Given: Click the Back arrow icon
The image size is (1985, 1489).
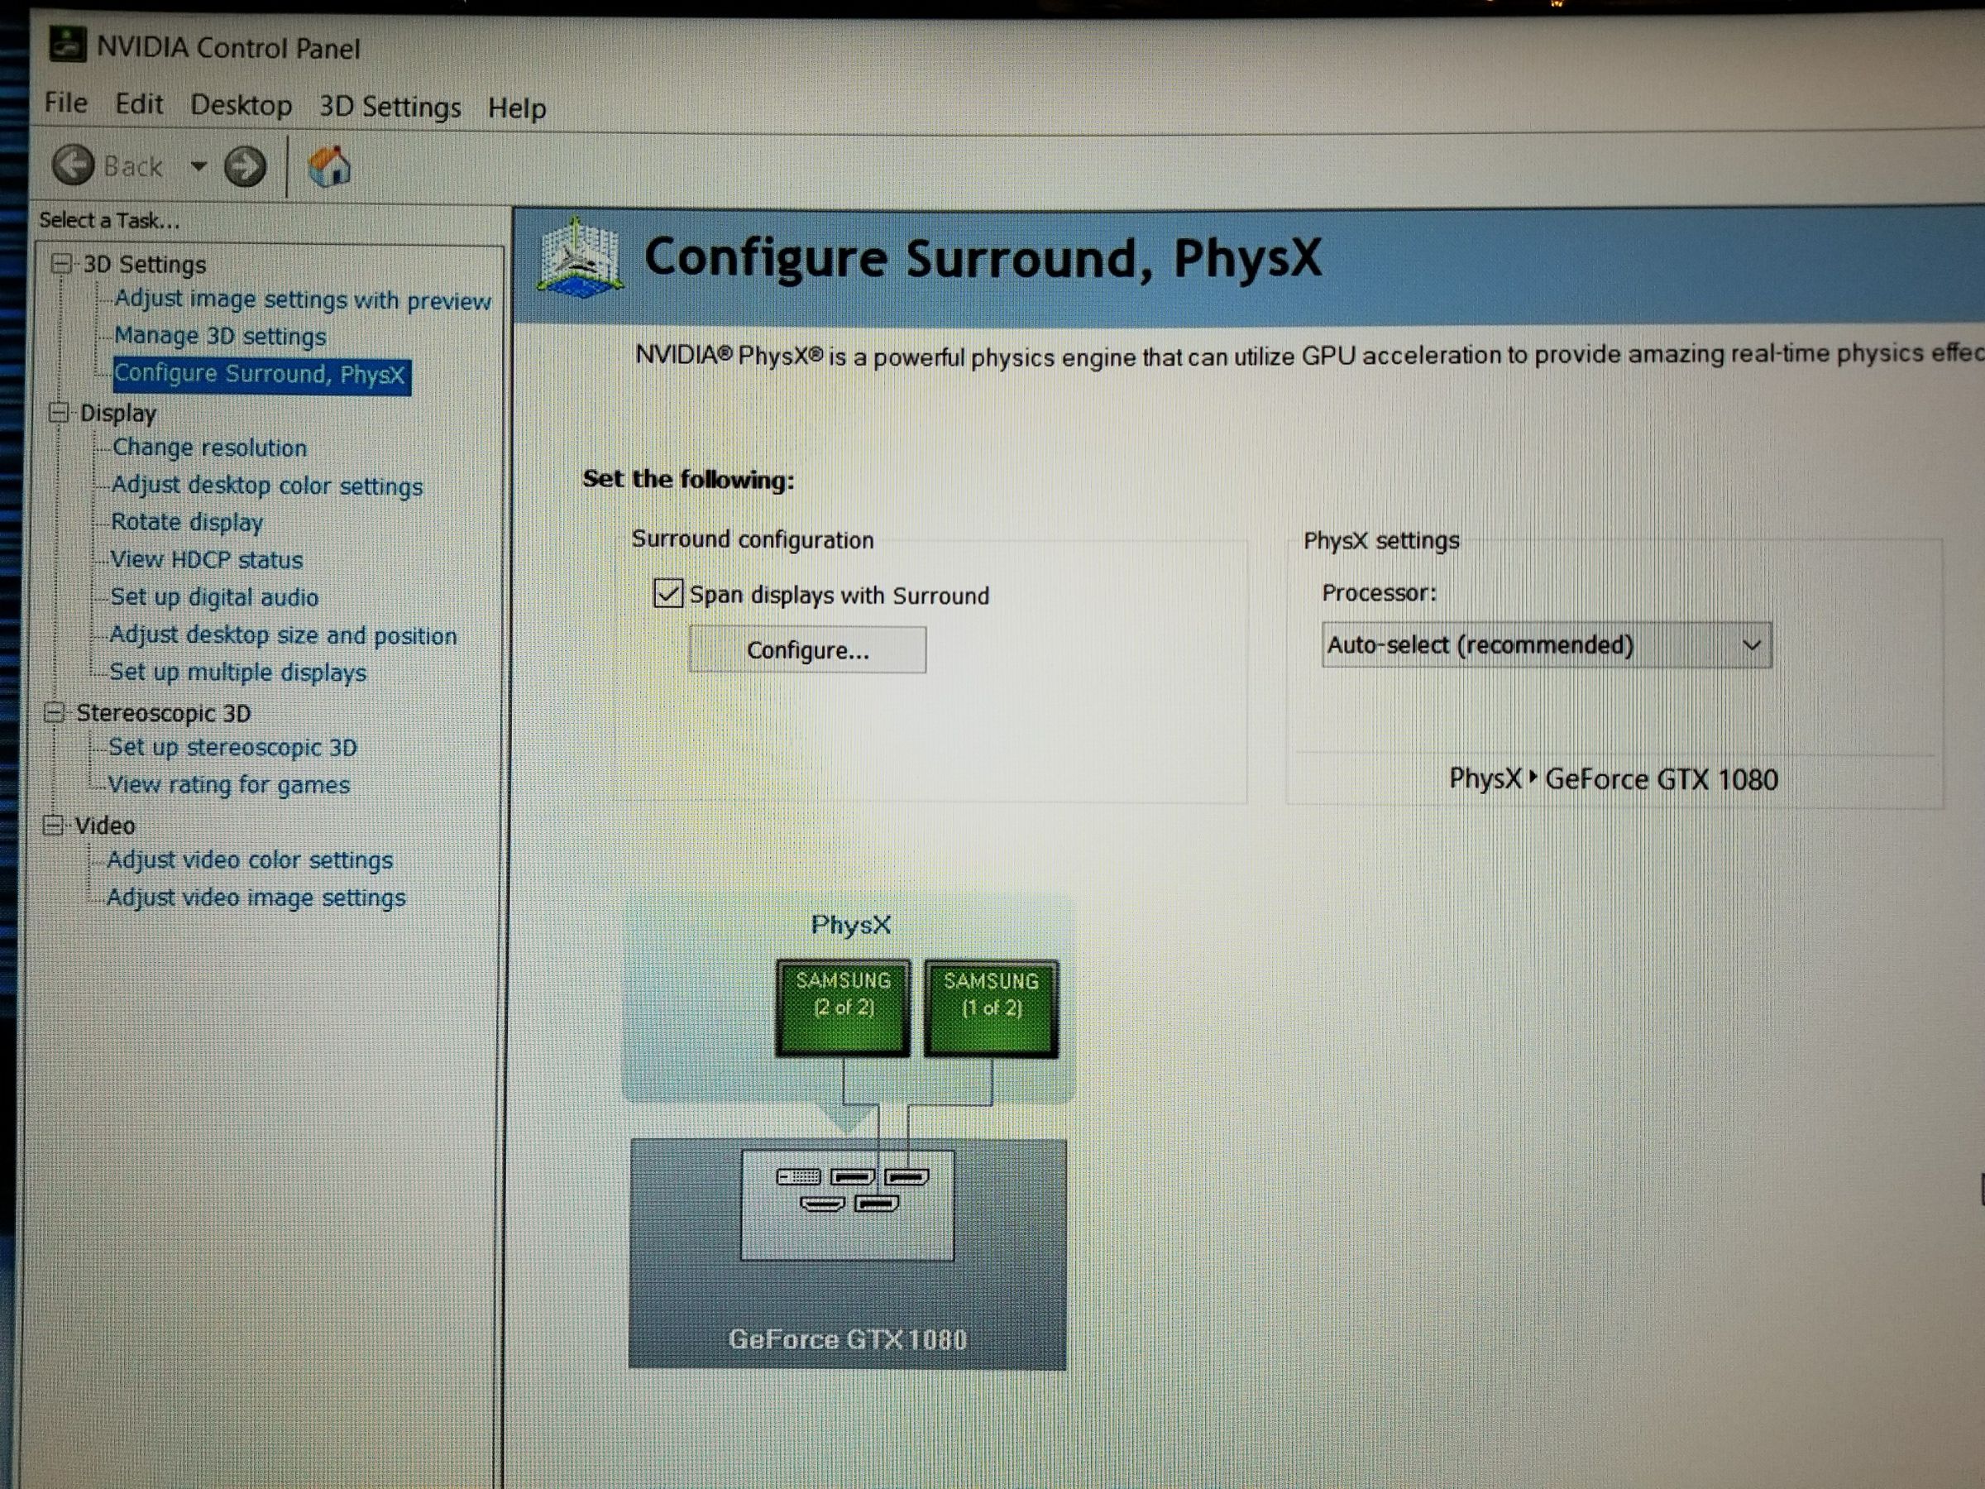Looking at the screenshot, I should (73, 165).
